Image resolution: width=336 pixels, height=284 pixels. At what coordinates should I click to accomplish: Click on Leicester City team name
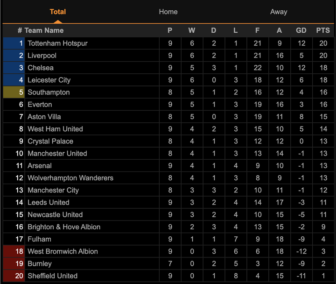tap(49, 80)
